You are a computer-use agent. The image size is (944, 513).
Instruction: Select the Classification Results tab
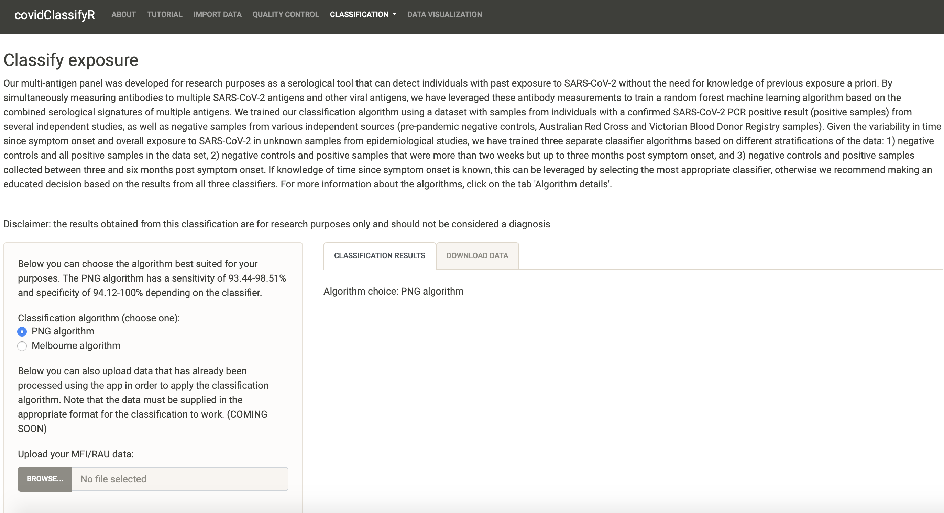tap(380, 256)
